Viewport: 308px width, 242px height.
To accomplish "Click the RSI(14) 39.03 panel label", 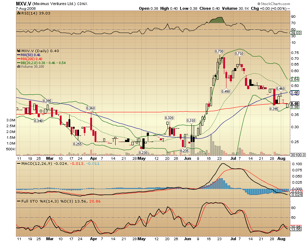I will coord(36,13).
